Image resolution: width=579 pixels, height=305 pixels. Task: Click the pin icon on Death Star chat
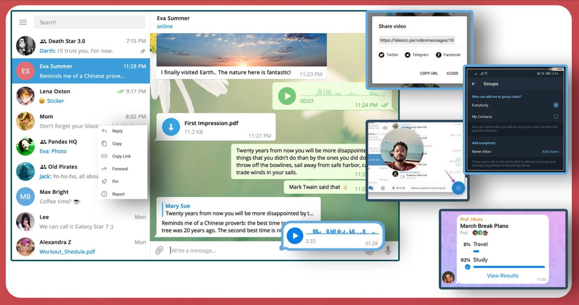pos(143,51)
